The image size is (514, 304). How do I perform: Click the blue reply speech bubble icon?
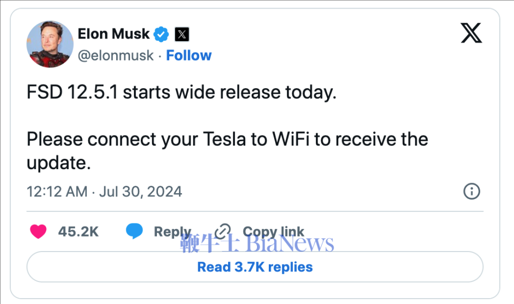pos(134,231)
